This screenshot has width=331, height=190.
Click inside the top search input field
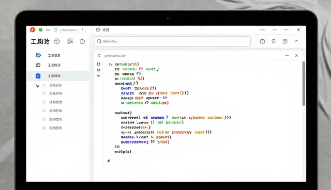pyautogui.click(x=172, y=41)
